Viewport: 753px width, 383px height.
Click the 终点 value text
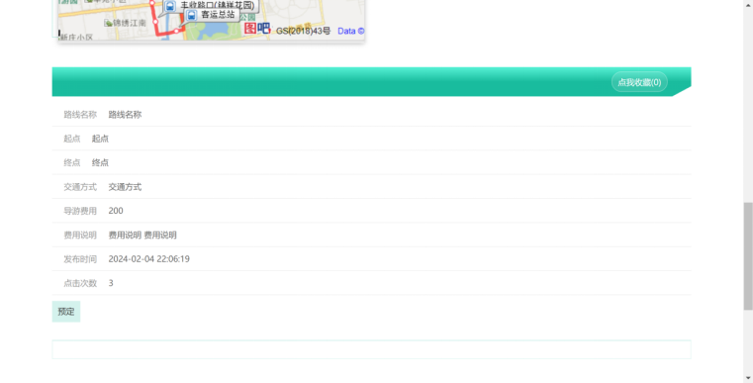100,162
